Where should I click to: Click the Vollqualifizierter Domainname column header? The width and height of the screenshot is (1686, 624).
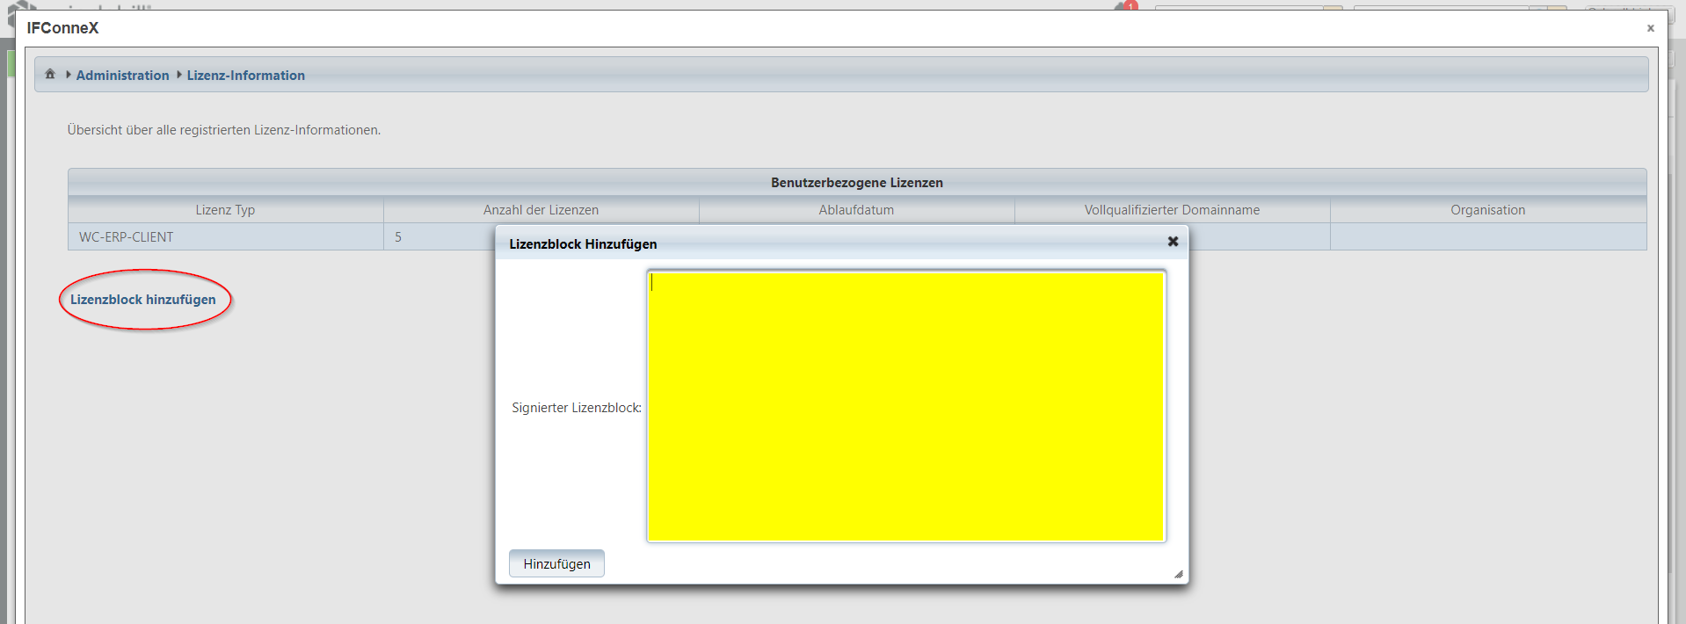[x=1172, y=210]
